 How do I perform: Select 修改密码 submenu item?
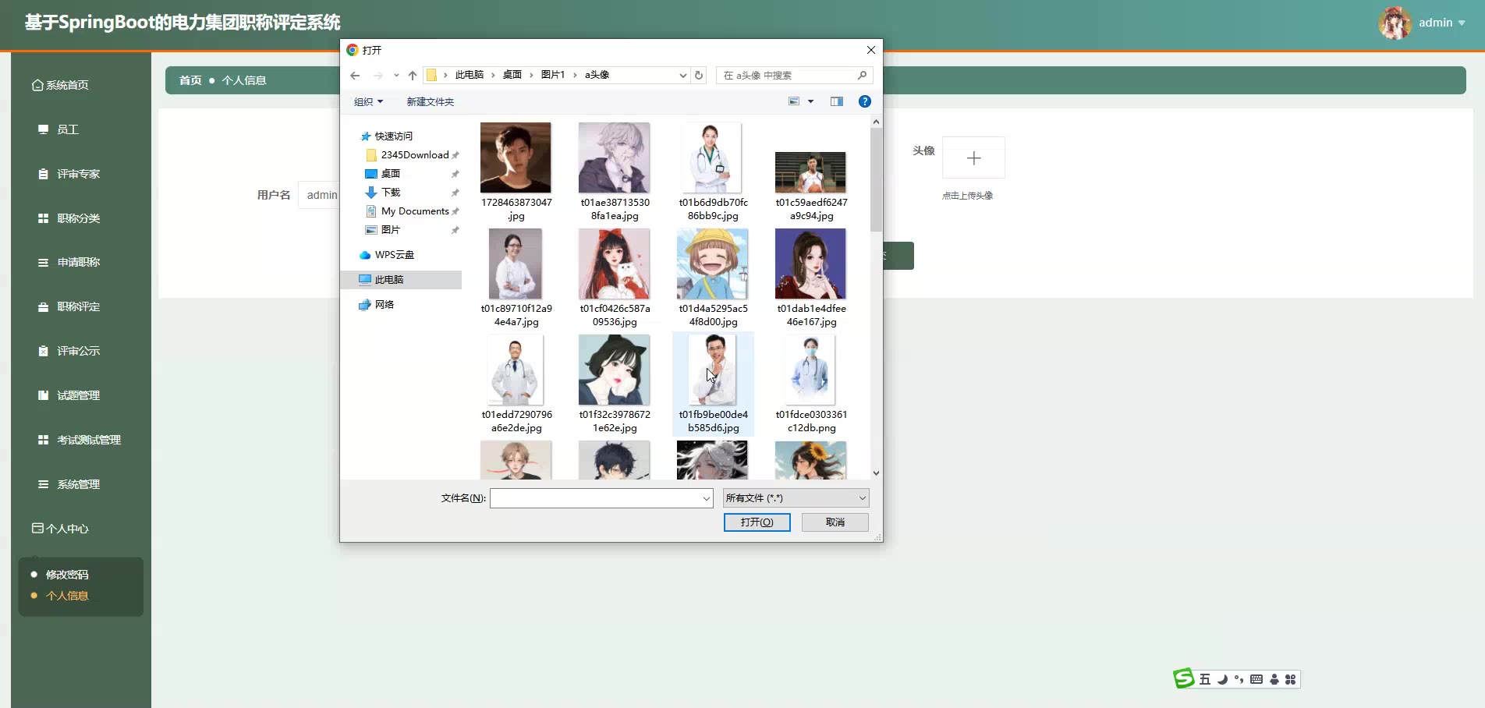click(x=67, y=575)
